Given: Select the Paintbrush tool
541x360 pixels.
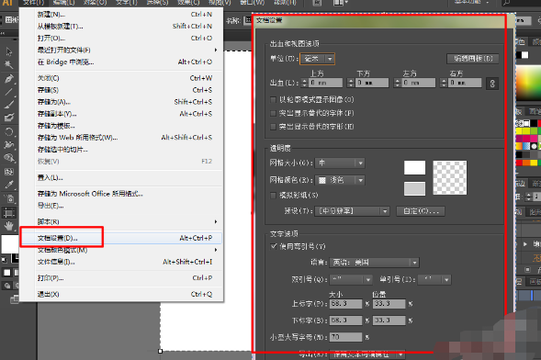Looking at the screenshot, I should [8, 105].
